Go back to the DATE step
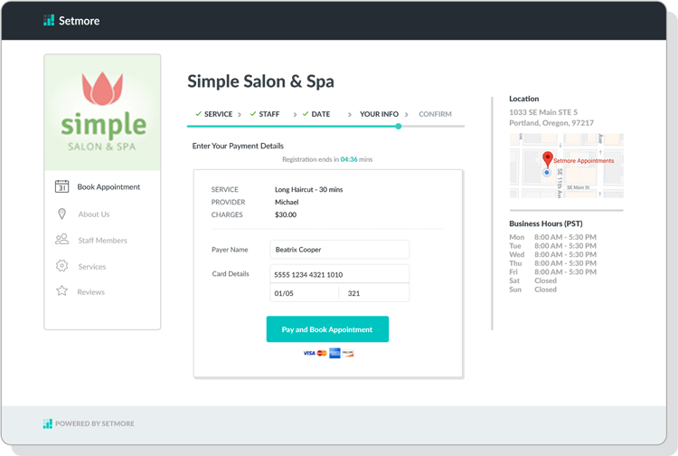 pyautogui.click(x=320, y=114)
